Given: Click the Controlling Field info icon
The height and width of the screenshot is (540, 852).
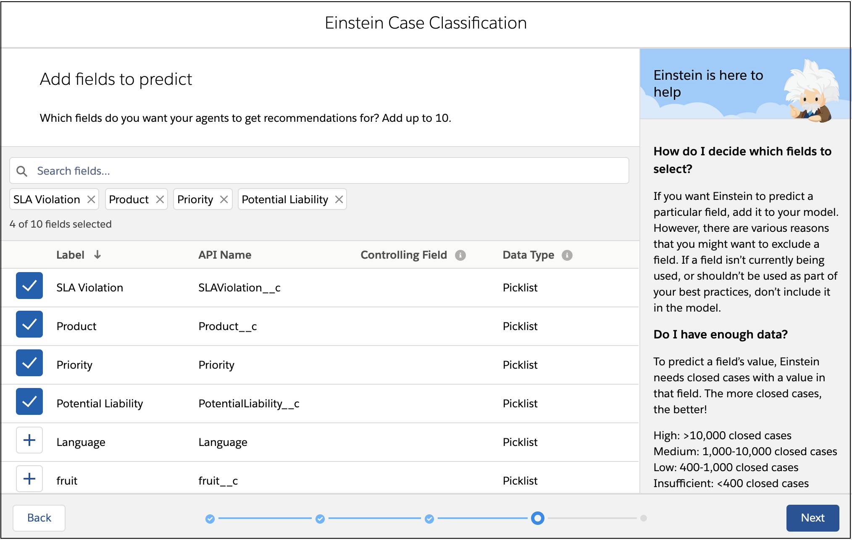Looking at the screenshot, I should (460, 255).
